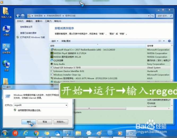This screenshot has height=138, width=177.
Task: Click the 浏览(B)... button
Action: pyautogui.click(x=61, y=122)
